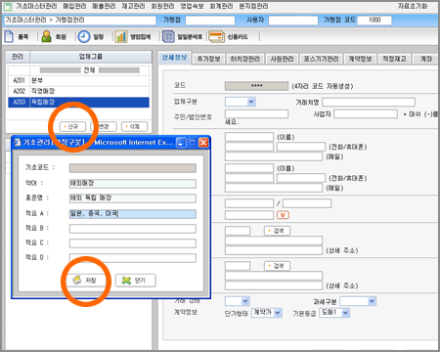Open the 본지점관리 menu
The height and width of the screenshot is (352, 440).
coord(253,6)
